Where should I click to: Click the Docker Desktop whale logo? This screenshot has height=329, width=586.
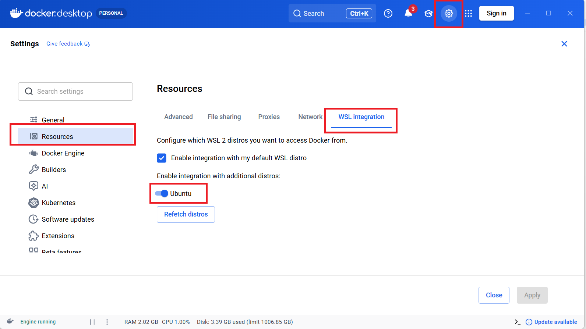16,13
